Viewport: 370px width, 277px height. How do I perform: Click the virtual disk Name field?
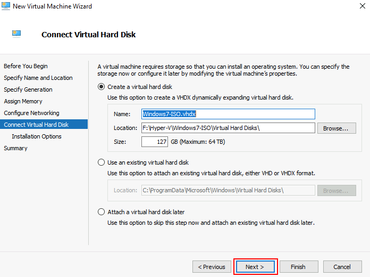click(228, 114)
